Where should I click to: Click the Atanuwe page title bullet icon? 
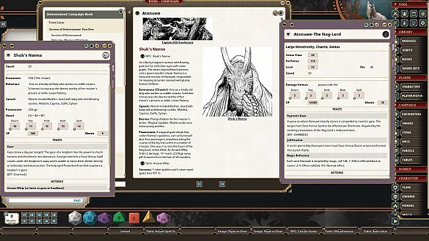point(138,13)
